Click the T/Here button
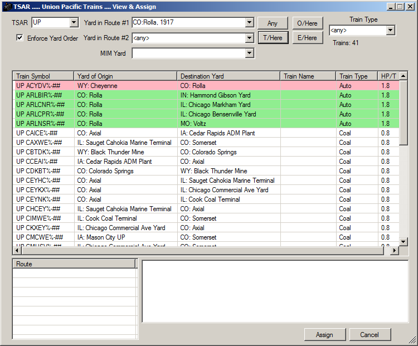 pyautogui.click(x=273, y=38)
